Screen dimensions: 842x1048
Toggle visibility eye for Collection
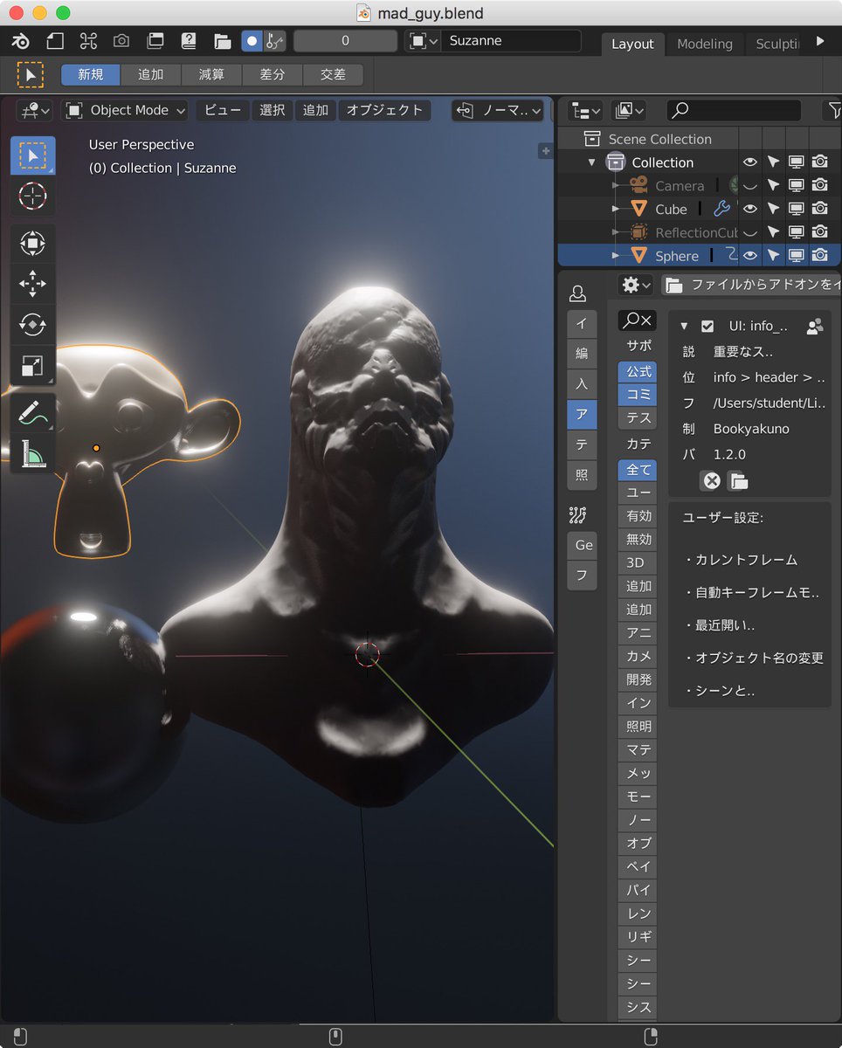tap(750, 162)
